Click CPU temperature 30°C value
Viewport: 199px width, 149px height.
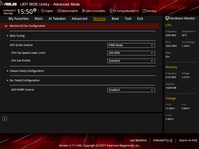184,35
